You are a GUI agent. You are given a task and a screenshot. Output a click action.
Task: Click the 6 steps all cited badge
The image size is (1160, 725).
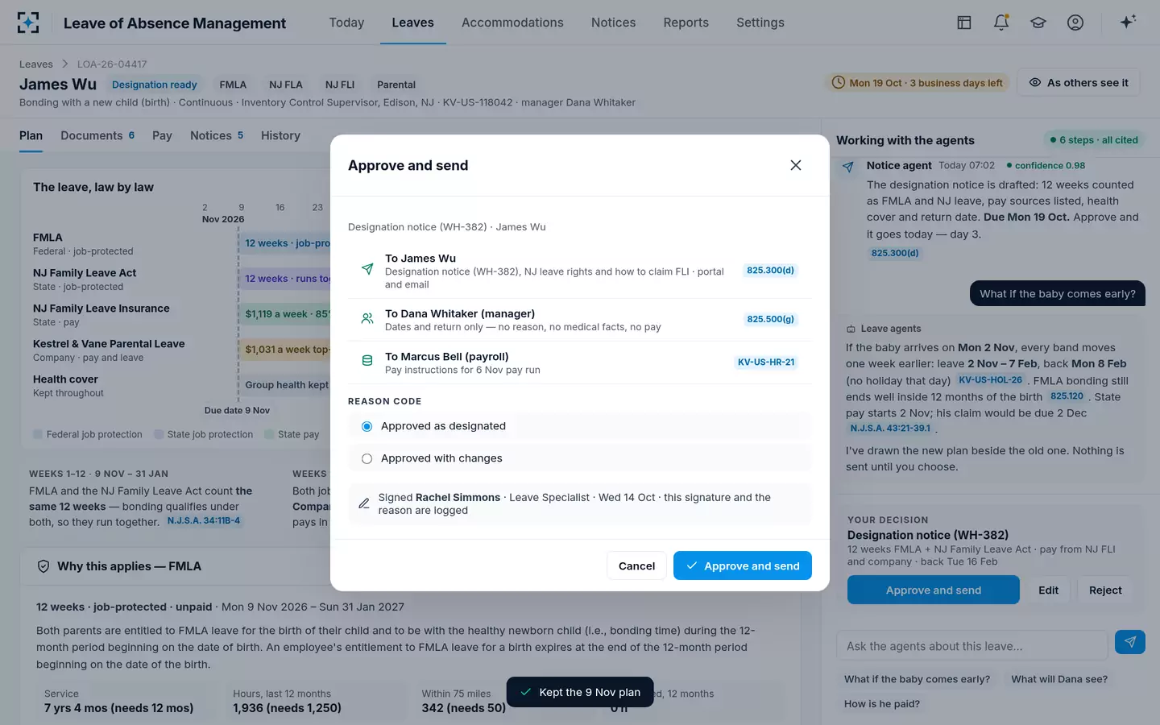pyautogui.click(x=1093, y=139)
